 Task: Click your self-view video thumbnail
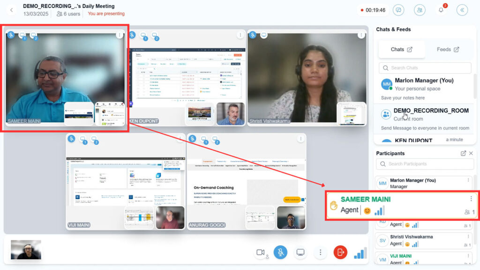click(x=26, y=250)
